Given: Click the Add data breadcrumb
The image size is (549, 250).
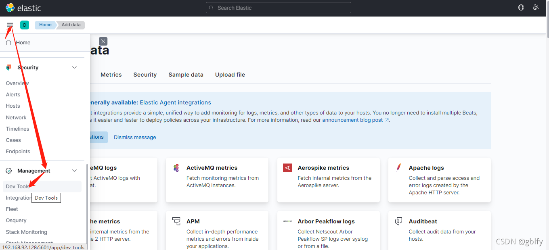Looking at the screenshot, I should click(71, 25).
